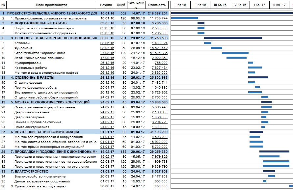Click section '2. ПОДГОТОВИТЕЛЬНЫЕ РАБОТЫ'
The width and height of the screenshot is (293, 190).
(39, 23)
